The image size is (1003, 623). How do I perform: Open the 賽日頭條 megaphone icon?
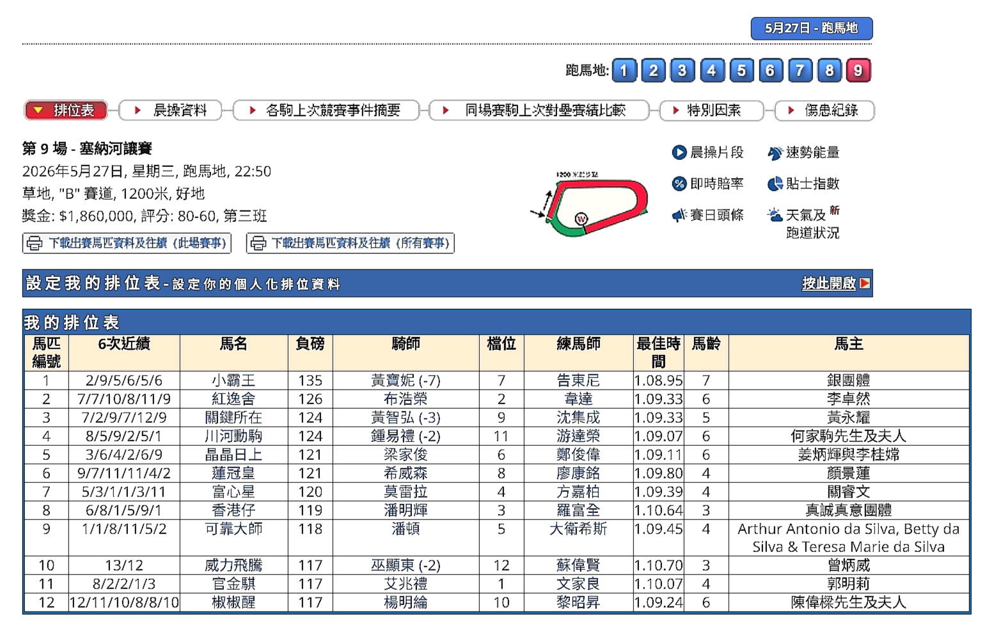[679, 215]
